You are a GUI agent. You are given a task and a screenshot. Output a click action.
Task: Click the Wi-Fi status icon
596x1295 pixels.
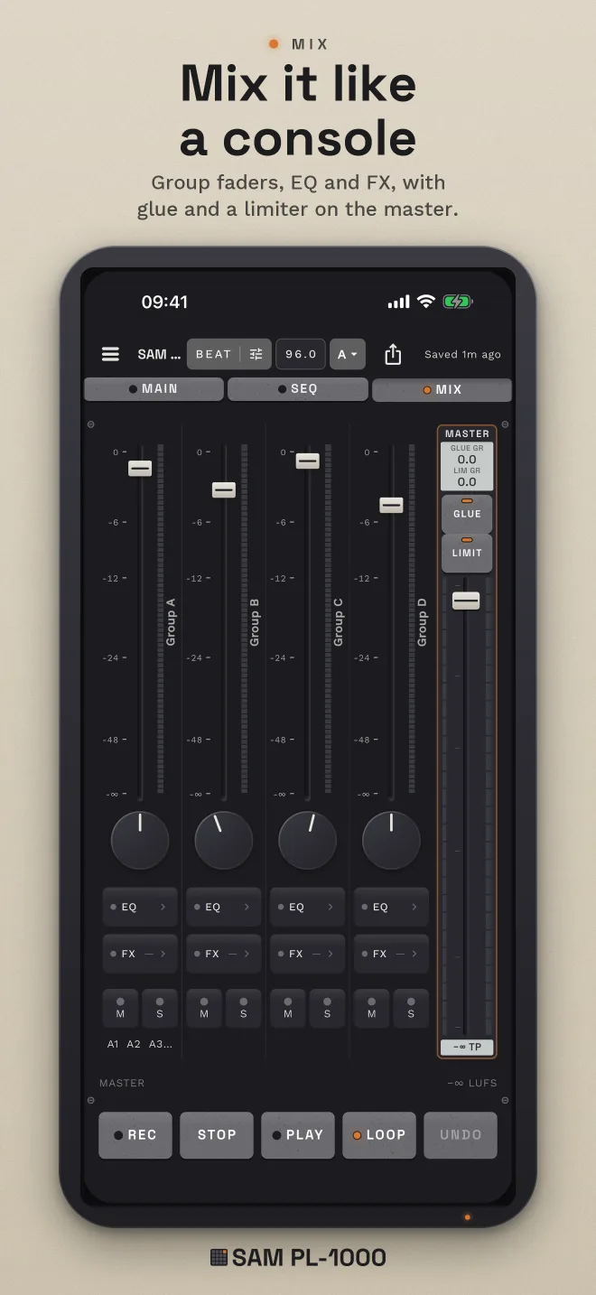[425, 302]
